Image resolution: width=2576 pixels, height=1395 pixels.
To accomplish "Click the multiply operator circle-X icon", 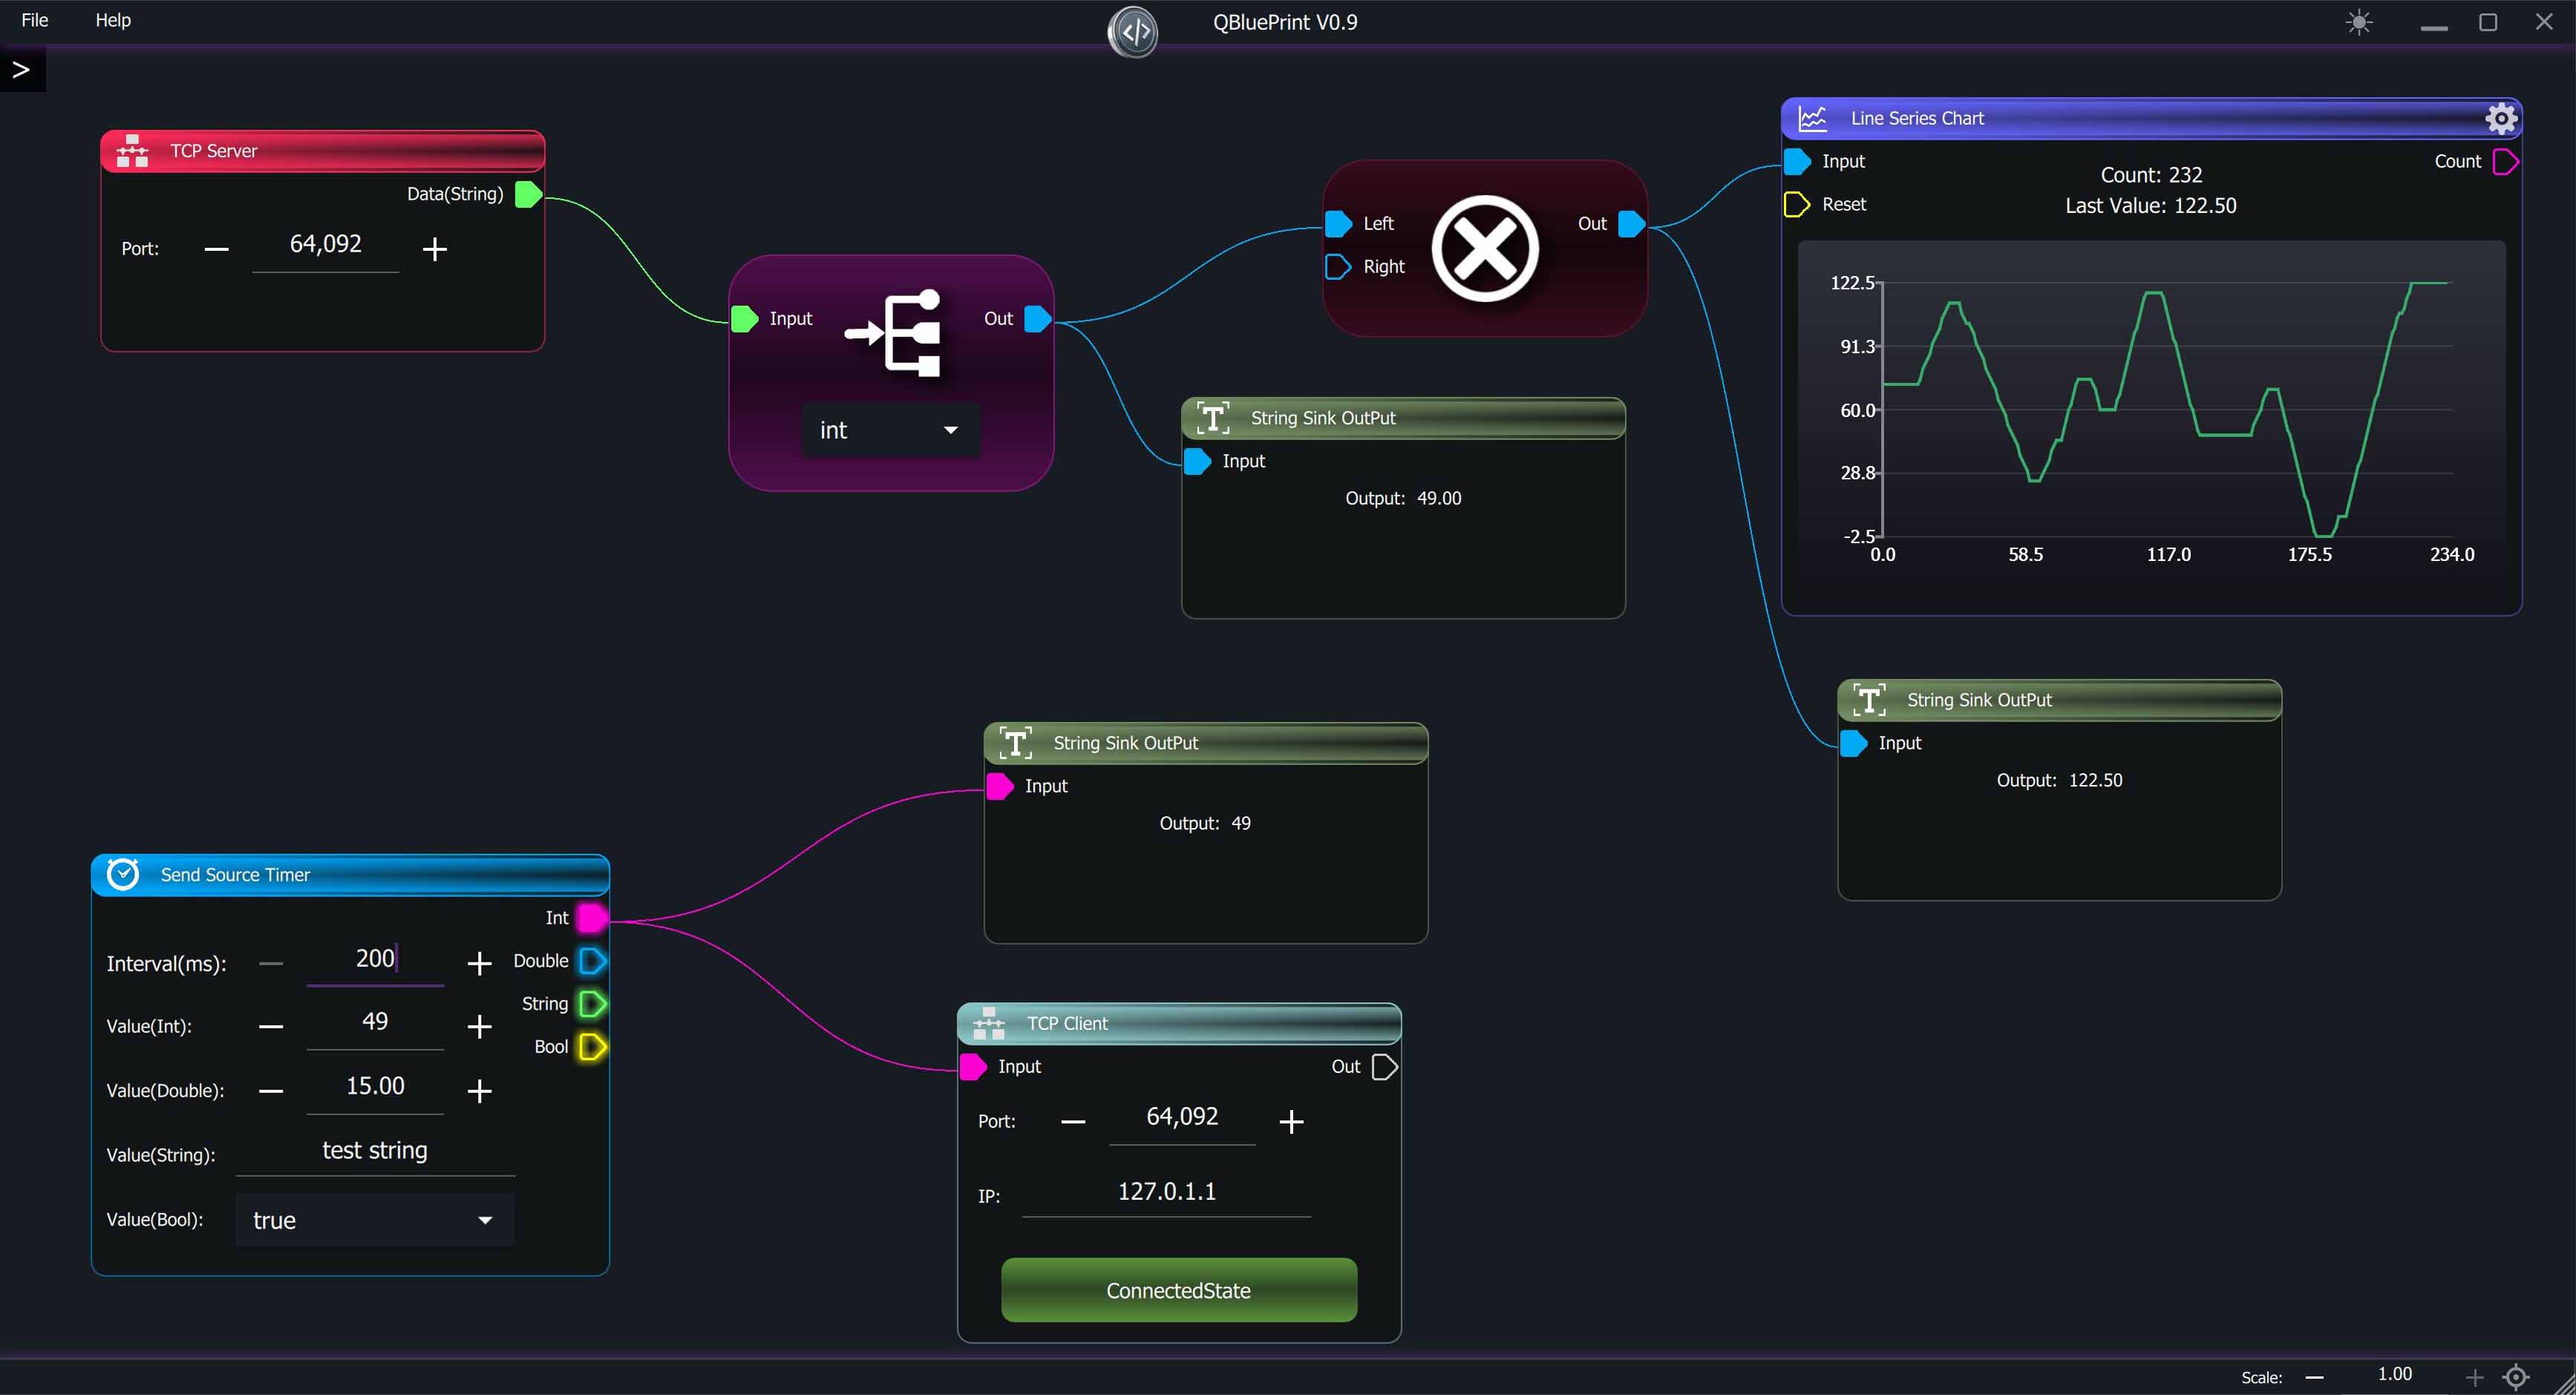I will pyautogui.click(x=1485, y=248).
